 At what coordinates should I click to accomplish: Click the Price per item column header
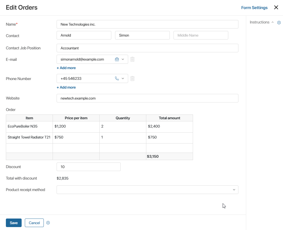point(76,118)
